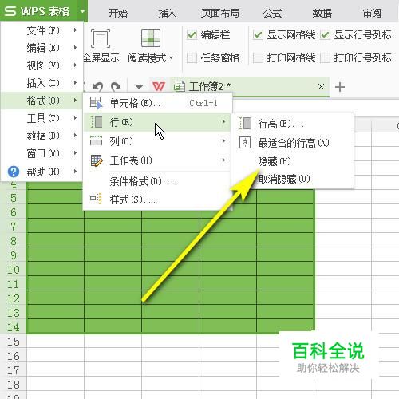This screenshot has width=399, height=399.
Task: Expand the 工具(T) submenu
Action: point(42,118)
